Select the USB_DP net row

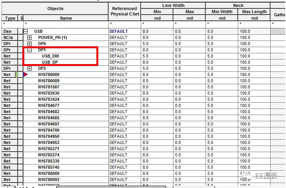click(x=50, y=62)
